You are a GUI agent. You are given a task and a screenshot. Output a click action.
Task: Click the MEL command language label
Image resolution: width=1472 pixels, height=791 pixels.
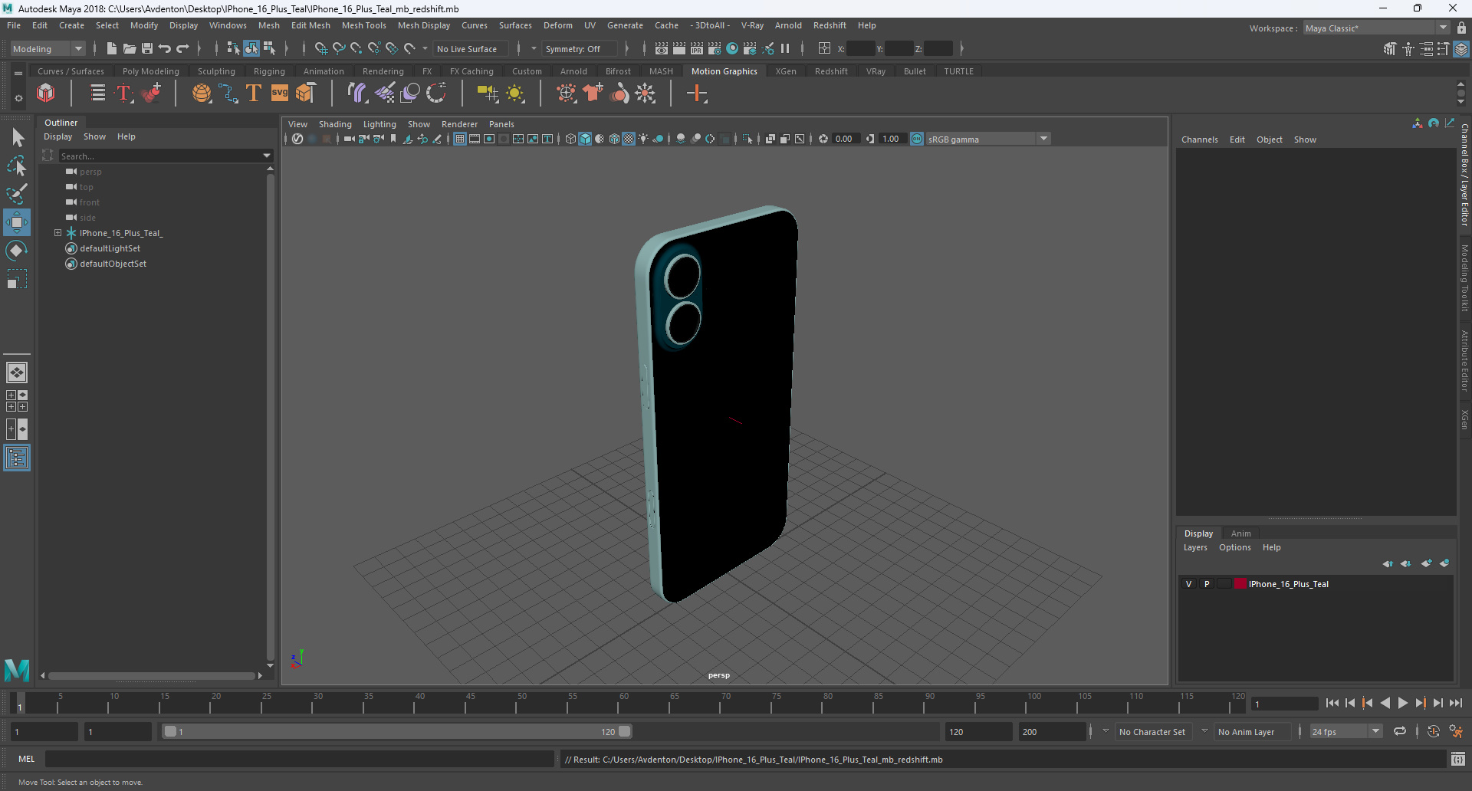tap(27, 759)
